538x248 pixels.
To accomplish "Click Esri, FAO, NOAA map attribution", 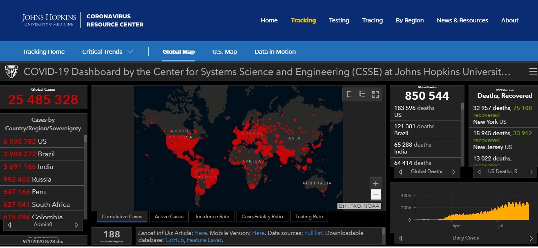I will (359, 206).
